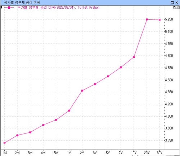Image resolution: width=180 pixels, height=156 pixels.
Task: Click the window title 국가별 정부채 금리 미국
Action: [x=22, y=3]
